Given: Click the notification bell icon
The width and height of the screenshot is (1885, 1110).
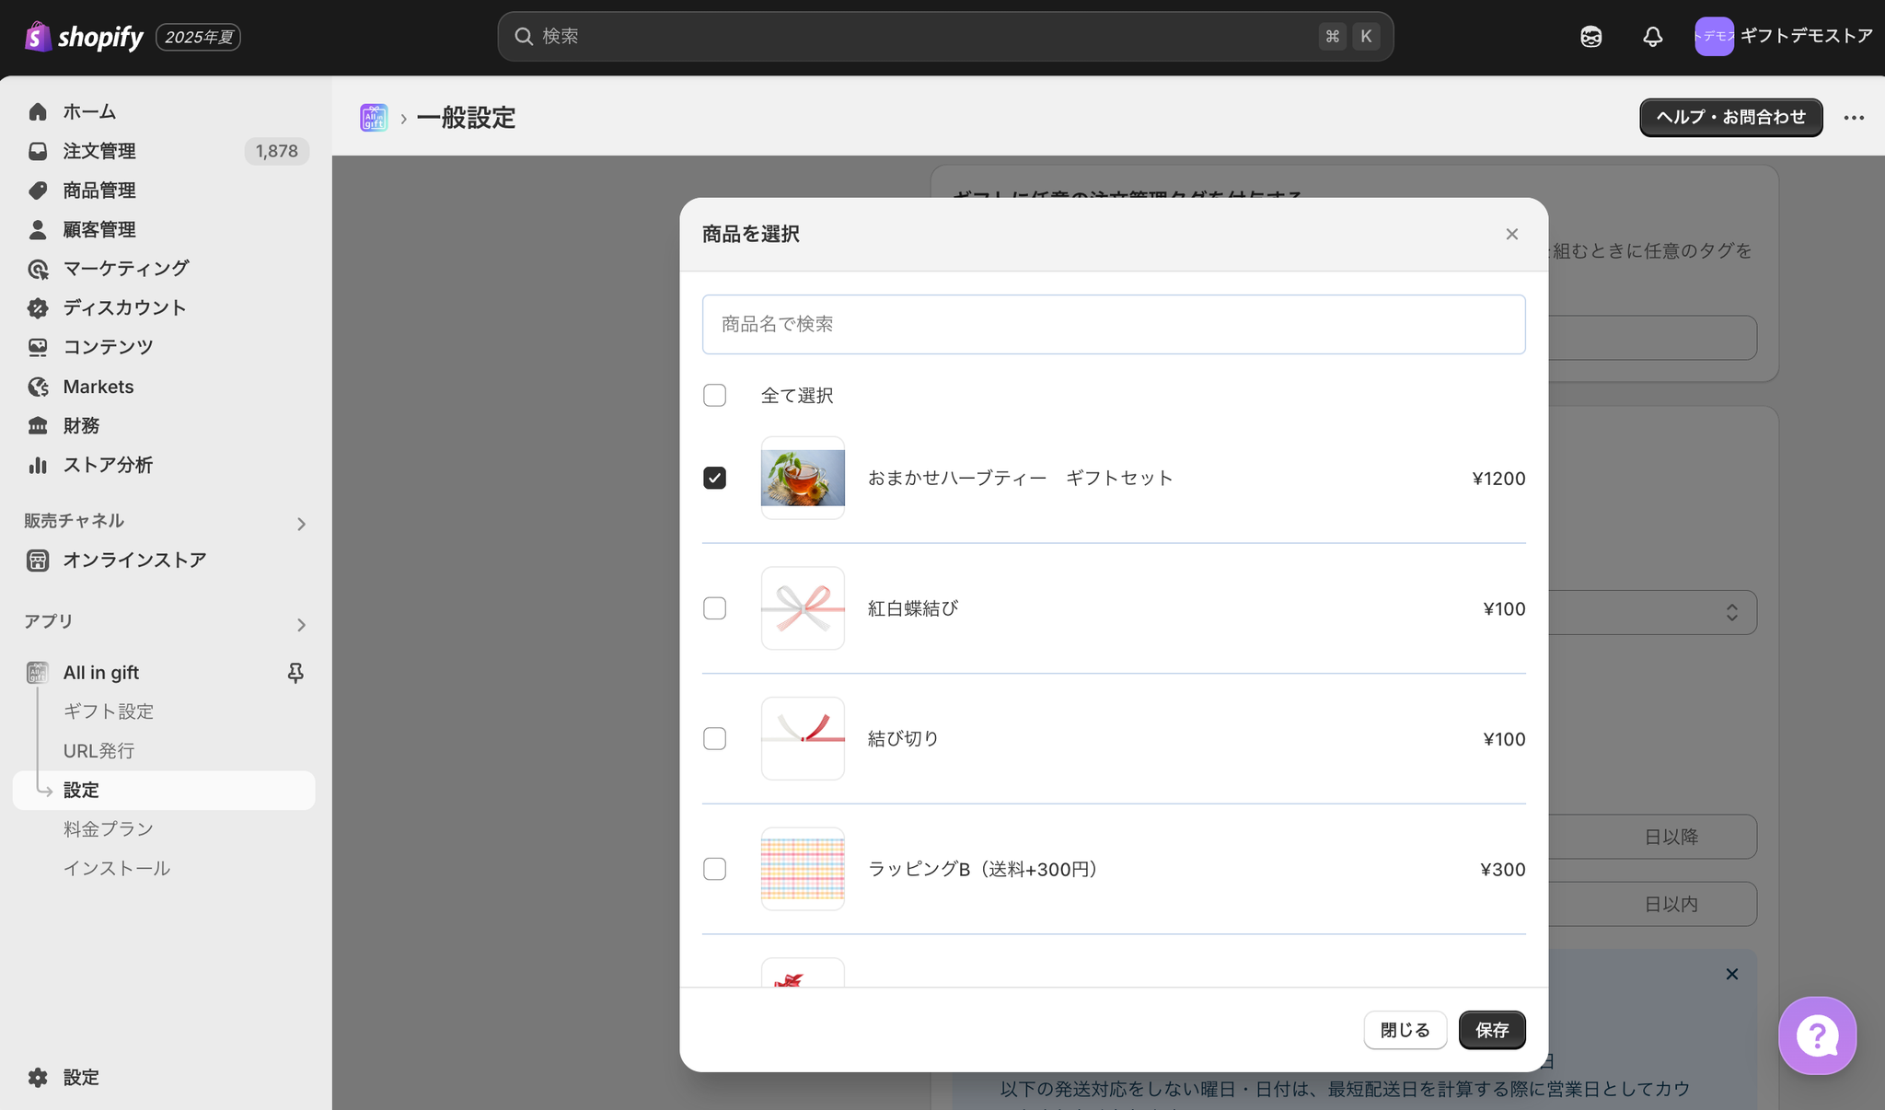Looking at the screenshot, I should click(x=1652, y=37).
